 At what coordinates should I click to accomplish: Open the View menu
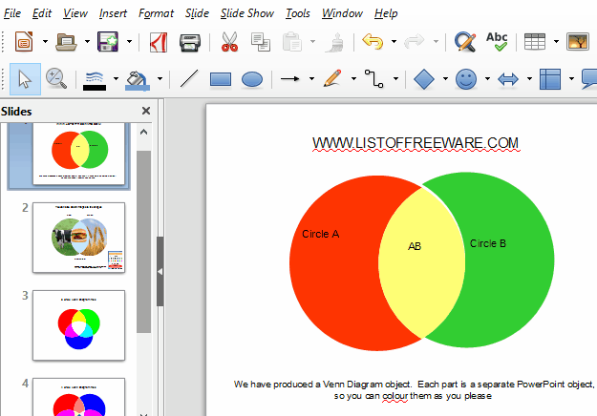pyautogui.click(x=75, y=13)
